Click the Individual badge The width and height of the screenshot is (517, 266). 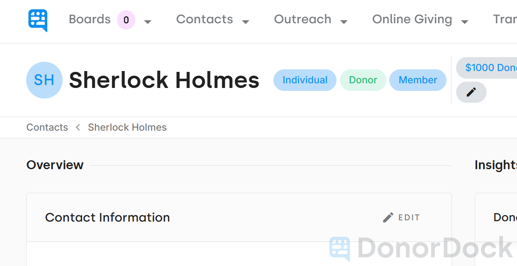click(305, 80)
